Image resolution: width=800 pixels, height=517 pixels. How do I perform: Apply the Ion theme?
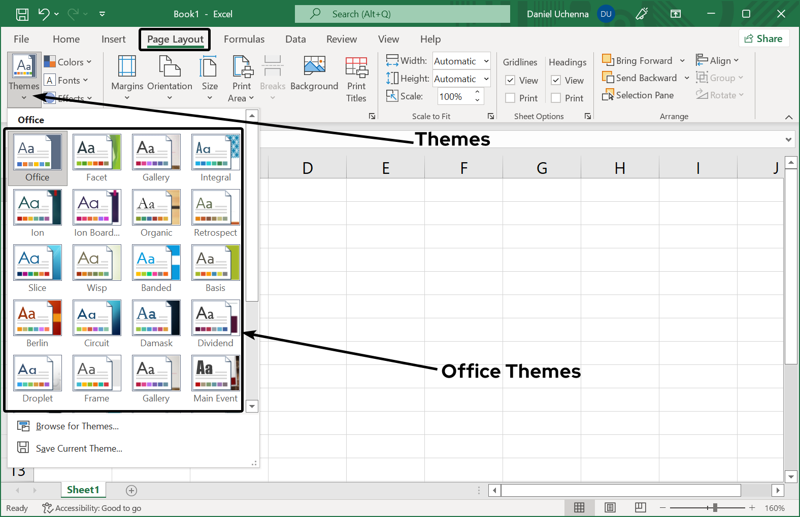38,213
